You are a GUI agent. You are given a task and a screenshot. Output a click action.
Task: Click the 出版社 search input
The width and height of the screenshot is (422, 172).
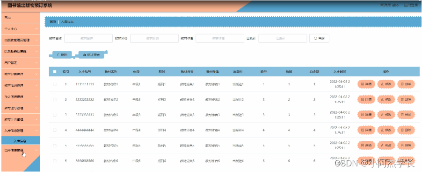click(x=283, y=38)
